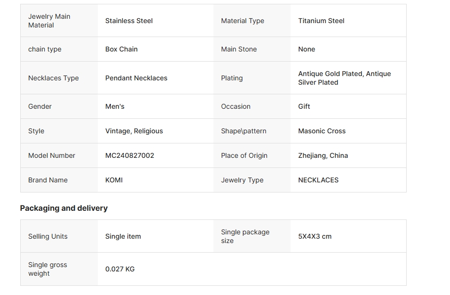Image resolution: width=450 pixels, height=295 pixels.
Task: Click the 'Men's' gender value
Action: pos(115,106)
